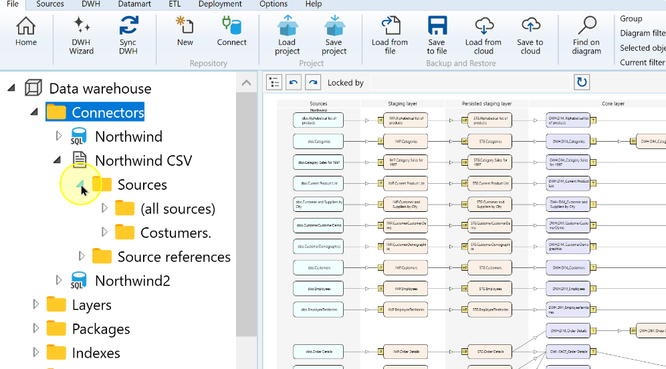
Task: Select the dbo.Order Details source node
Action: click(x=318, y=352)
